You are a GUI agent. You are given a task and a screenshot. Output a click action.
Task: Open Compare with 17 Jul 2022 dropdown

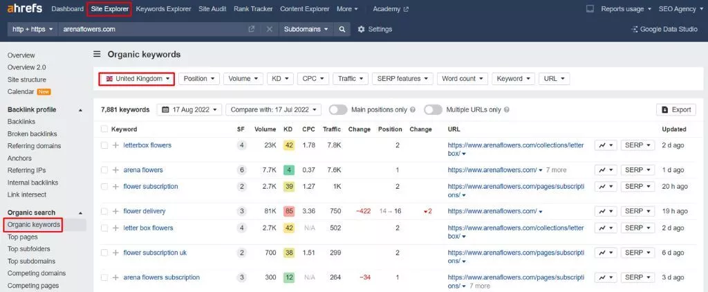pos(274,109)
